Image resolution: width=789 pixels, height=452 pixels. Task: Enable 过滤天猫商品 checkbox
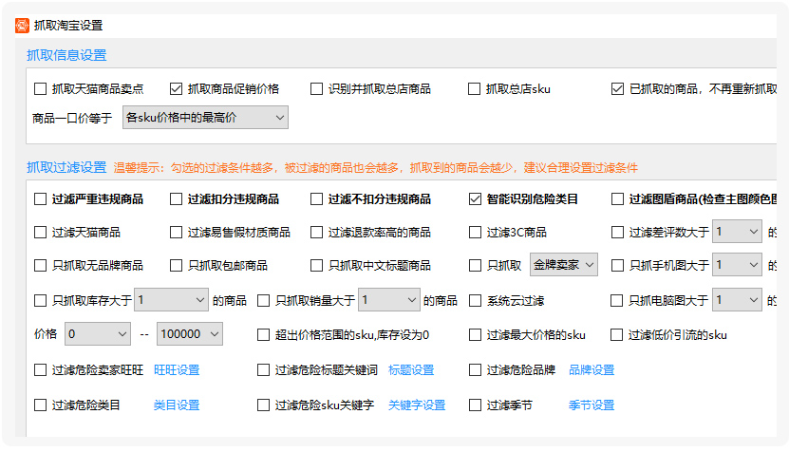[40, 232]
